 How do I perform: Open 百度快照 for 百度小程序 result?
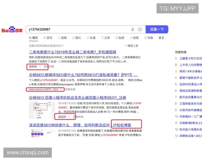point(78,117)
